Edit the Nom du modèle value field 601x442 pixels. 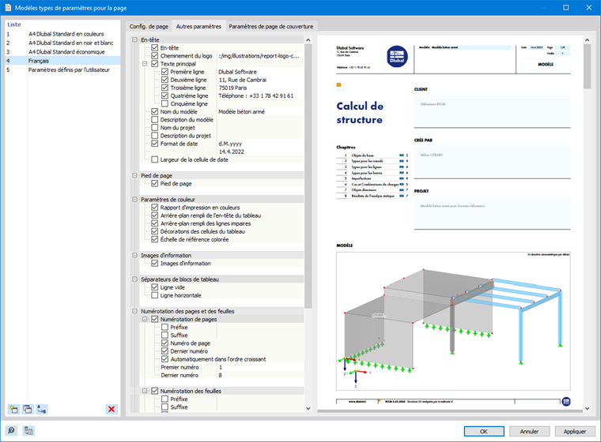pos(260,112)
